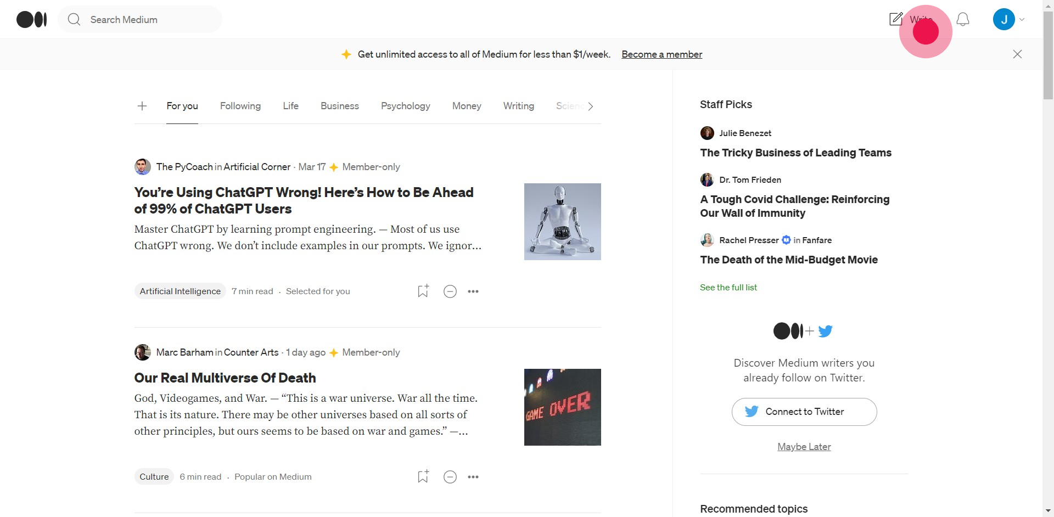1054x517 pixels.
Task: Open the Medium logo home link
Action: [x=31, y=20]
